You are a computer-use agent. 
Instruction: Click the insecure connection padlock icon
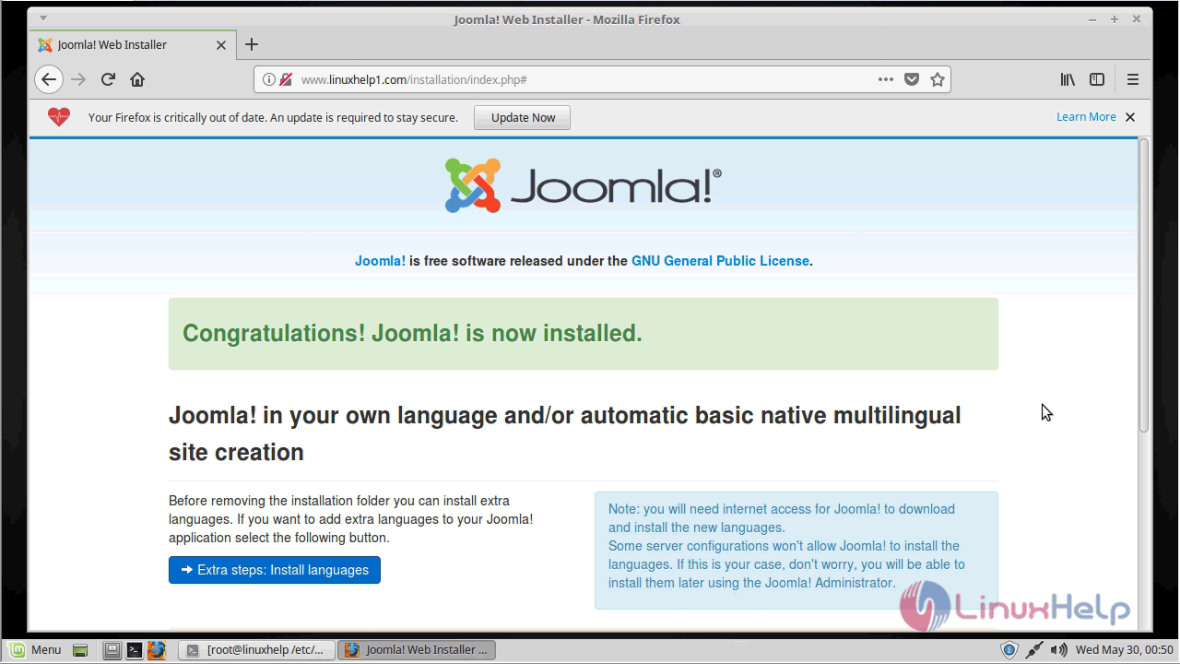pyautogui.click(x=286, y=79)
